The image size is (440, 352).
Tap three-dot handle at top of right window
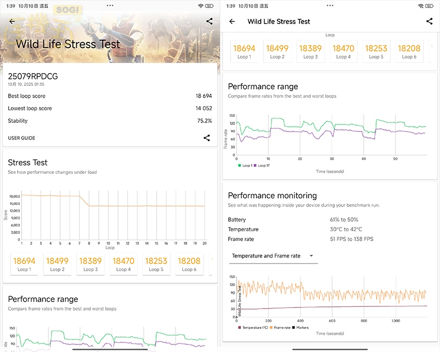tap(330, 5)
